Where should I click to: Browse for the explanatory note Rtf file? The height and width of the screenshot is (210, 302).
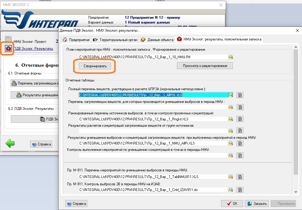click(x=231, y=57)
